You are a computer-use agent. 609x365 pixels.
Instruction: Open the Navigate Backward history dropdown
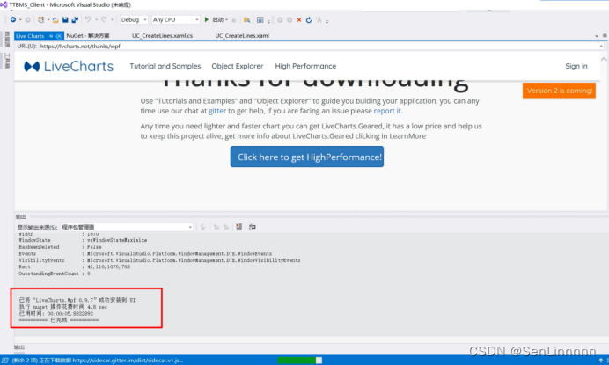click(20, 20)
